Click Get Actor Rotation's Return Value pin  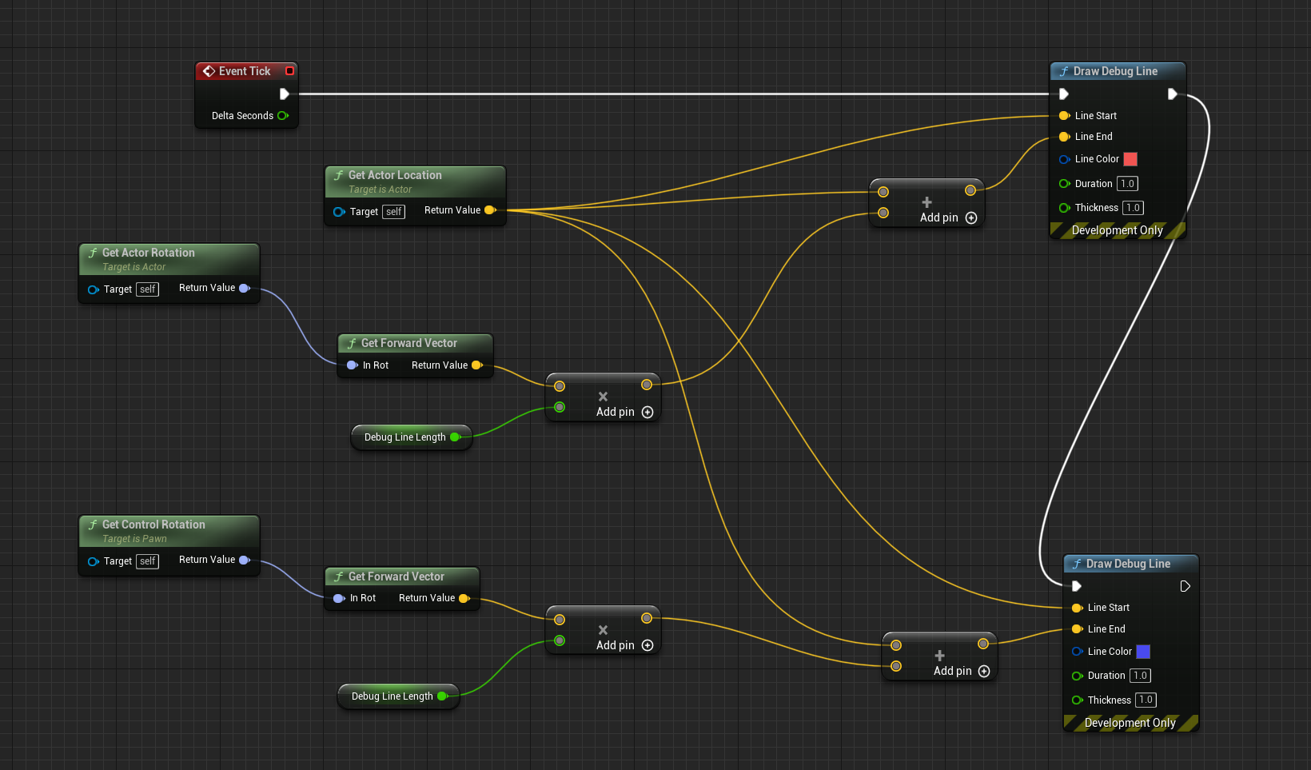pyautogui.click(x=245, y=288)
